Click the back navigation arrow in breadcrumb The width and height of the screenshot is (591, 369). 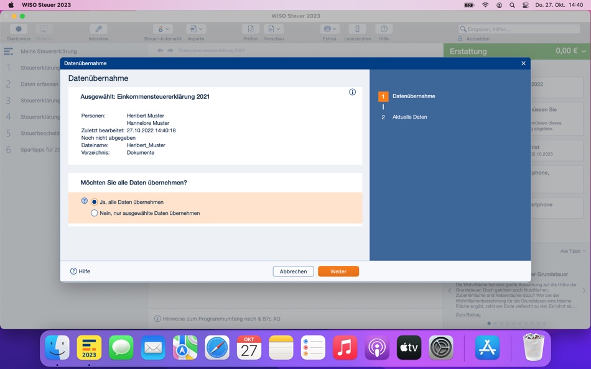160,50
